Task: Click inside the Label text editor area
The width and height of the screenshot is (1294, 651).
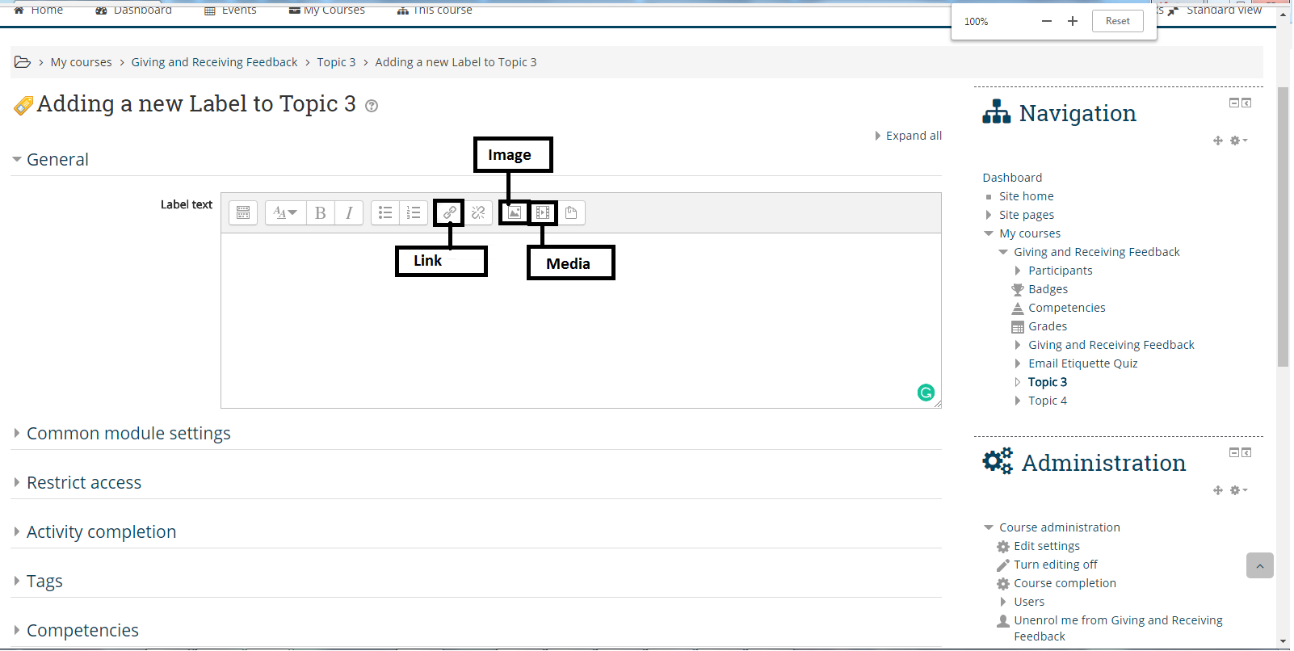Action: pos(580,321)
